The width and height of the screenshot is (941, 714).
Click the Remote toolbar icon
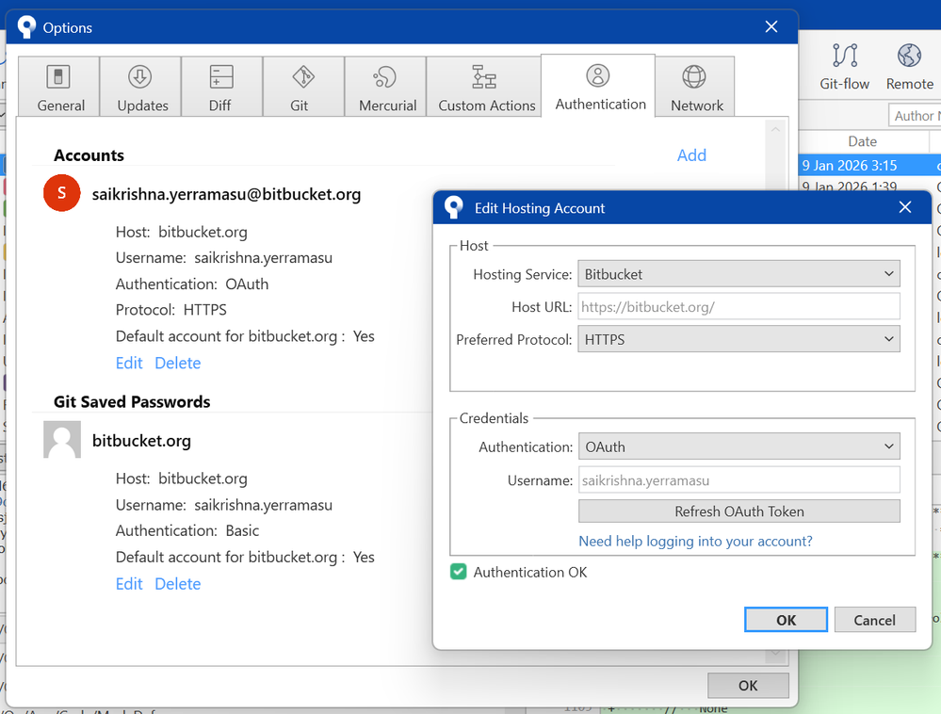tap(909, 66)
